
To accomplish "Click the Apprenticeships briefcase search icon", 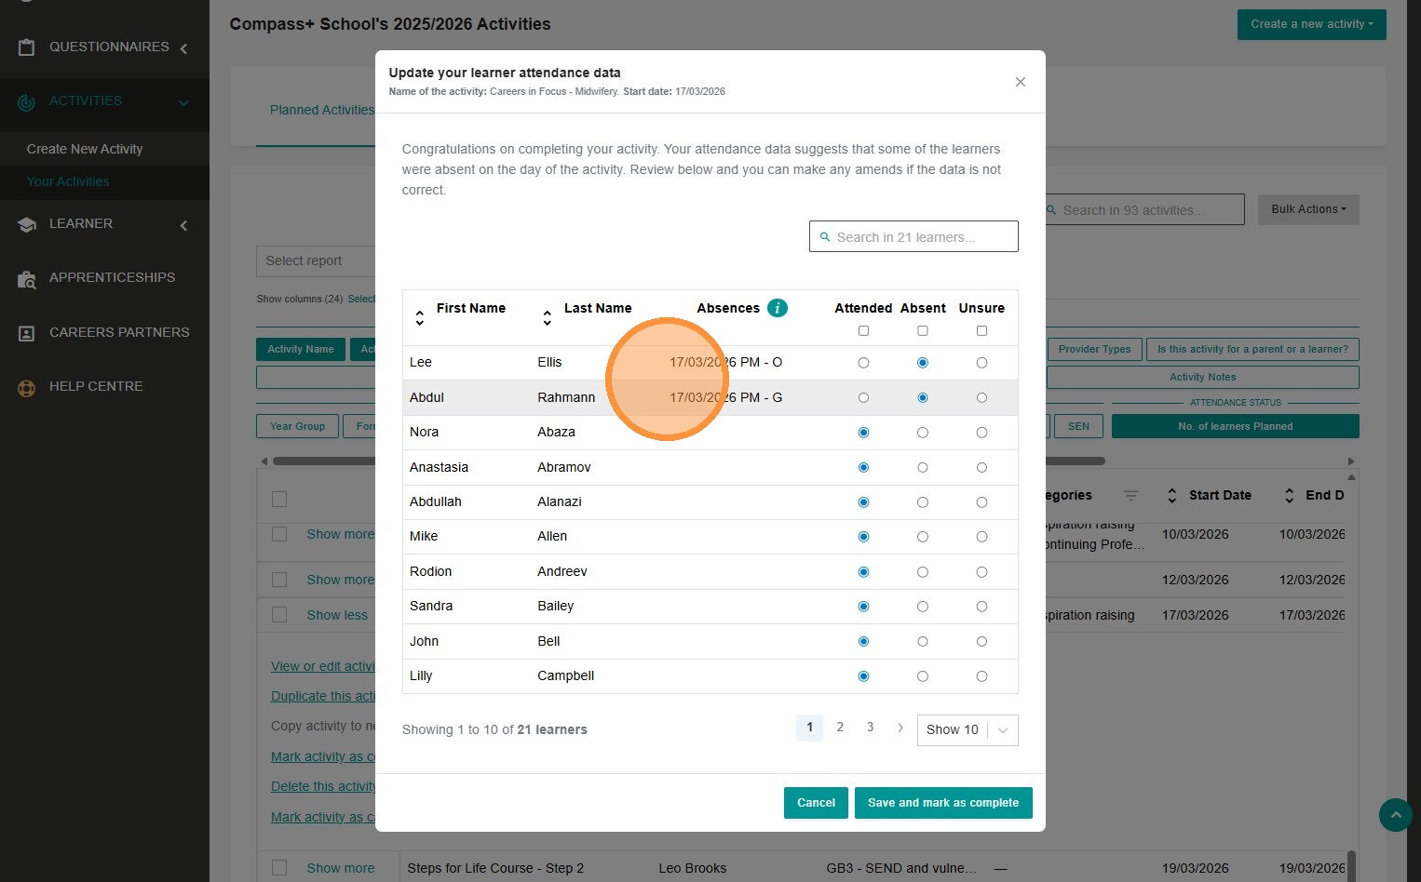I will pos(26,278).
